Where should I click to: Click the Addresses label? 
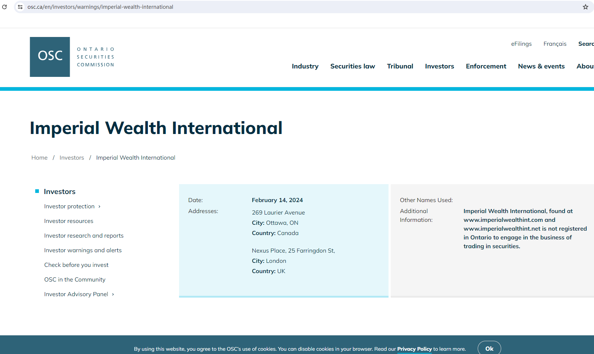tap(203, 211)
